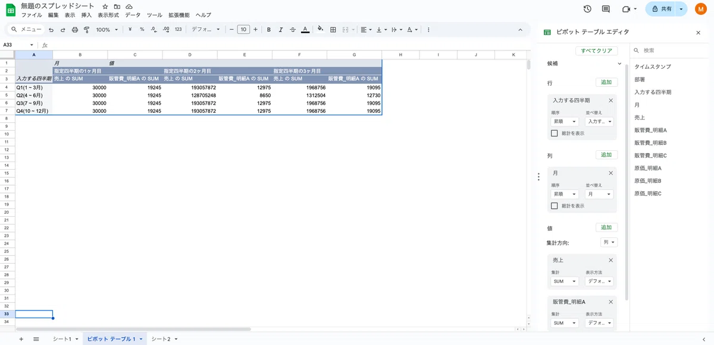Click the 共有 share button
Screen dimensions: 714x345
[x=662, y=9]
